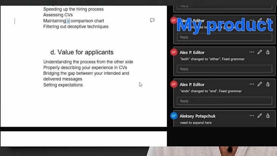The height and width of the screenshot is (156, 277).
Task: Edit the "both" changed to "either" comment
Action: pos(259,52)
